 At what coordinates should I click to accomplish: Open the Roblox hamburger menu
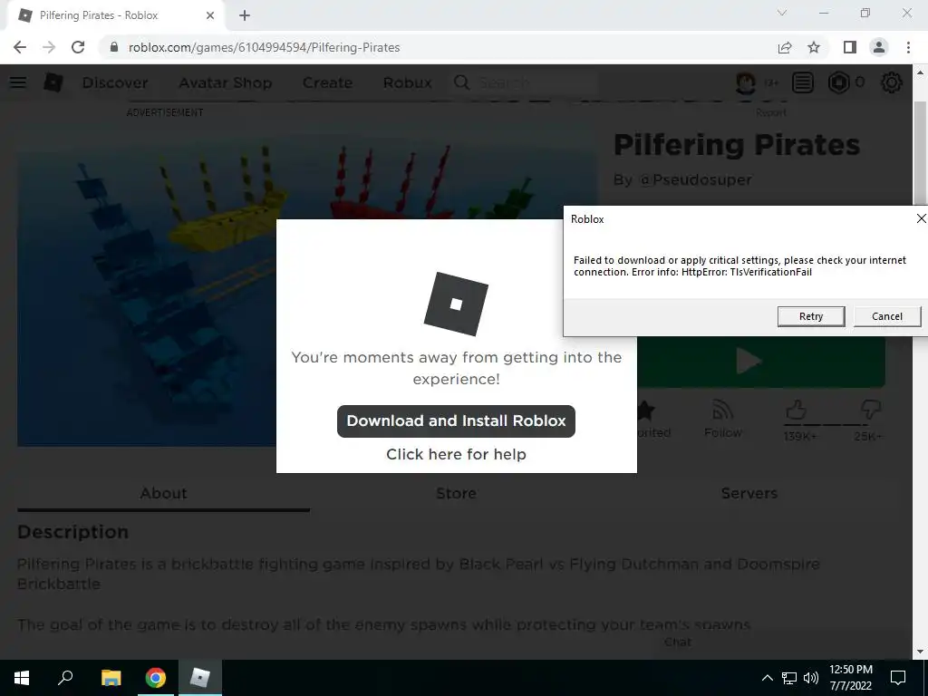coord(18,82)
